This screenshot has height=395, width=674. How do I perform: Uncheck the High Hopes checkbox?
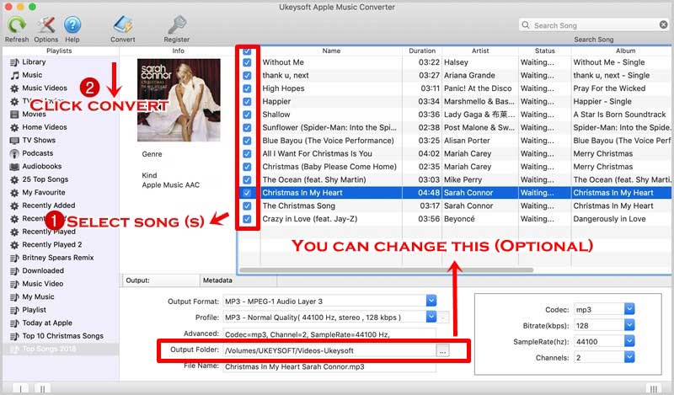tap(247, 88)
